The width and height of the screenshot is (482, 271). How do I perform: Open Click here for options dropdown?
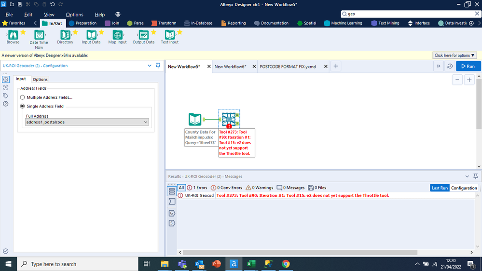click(454, 55)
